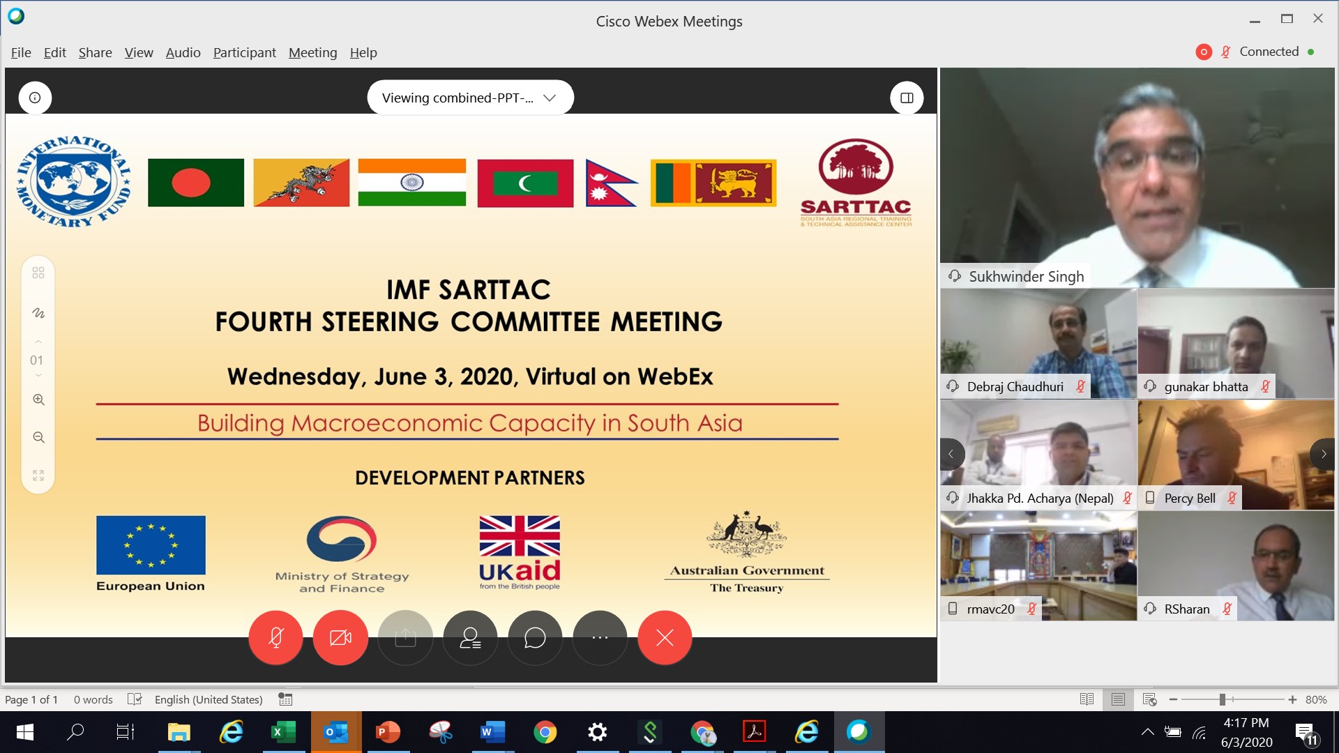1339x753 pixels.
Task: Switch Word to Print Layout view
Action: [x=1118, y=699]
